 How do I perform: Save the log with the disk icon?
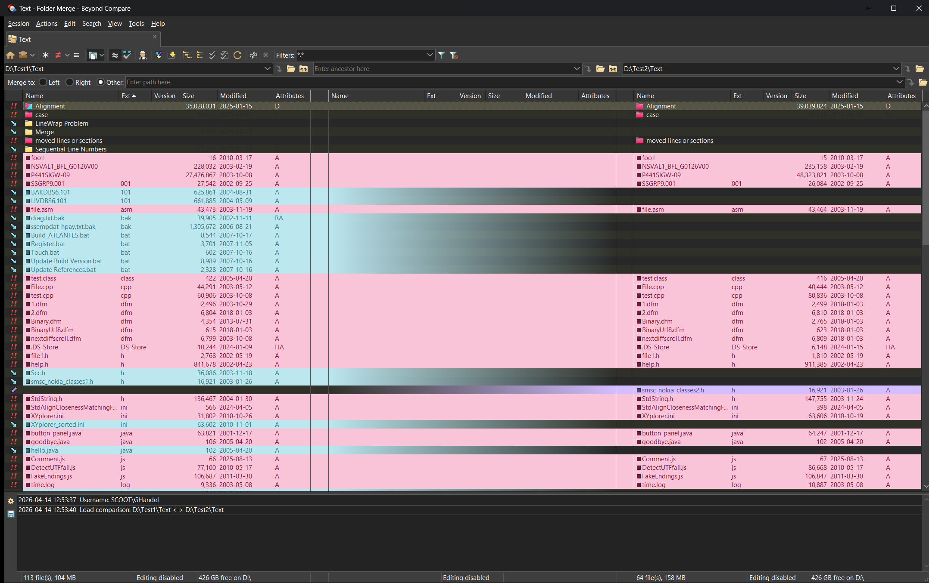pyautogui.click(x=11, y=514)
